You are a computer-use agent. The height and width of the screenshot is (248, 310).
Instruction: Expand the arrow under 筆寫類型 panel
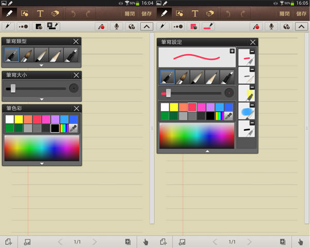pyautogui.click(x=42, y=66)
